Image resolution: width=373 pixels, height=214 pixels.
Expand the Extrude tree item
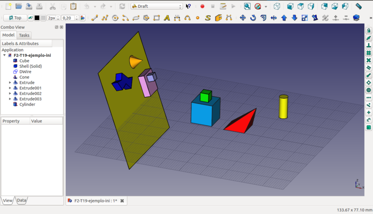10,83
